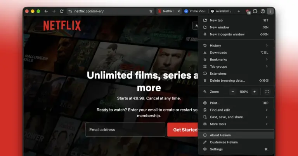Expand the Cast, save, and share chevron
The width and height of the screenshot is (298, 156).
267,117
